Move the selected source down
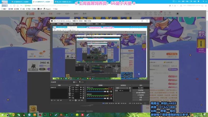The width and height of the screenshot is (208, 117). point(82,100)
